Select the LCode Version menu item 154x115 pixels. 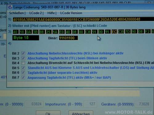pyautogui.click(x=71, y=13)
